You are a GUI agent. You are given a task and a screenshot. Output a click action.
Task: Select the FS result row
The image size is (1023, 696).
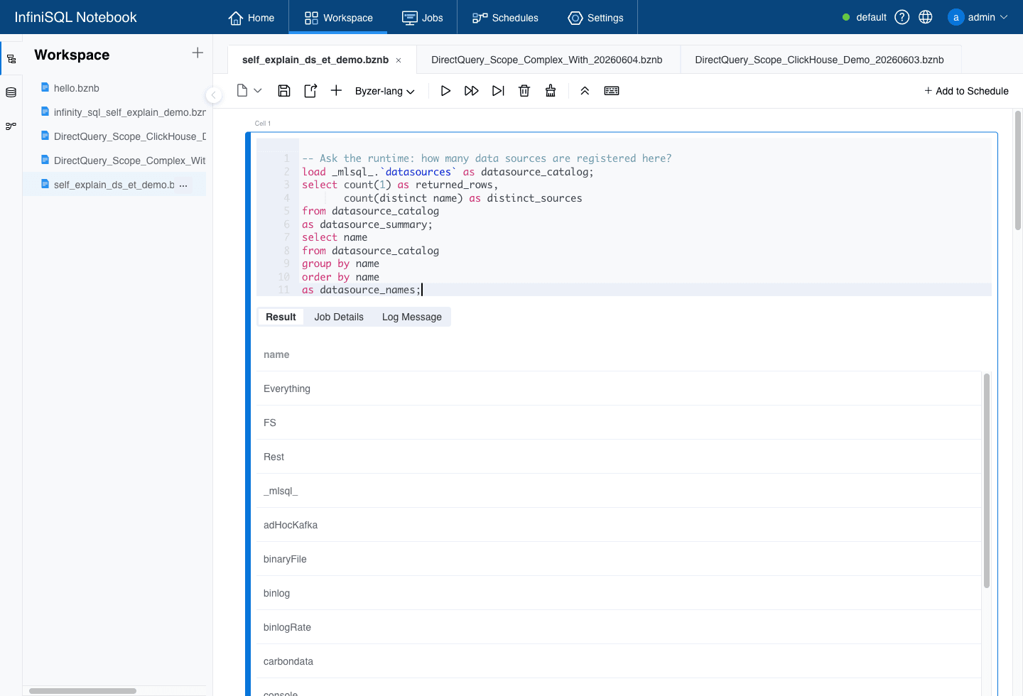click(x=619, y=423)
